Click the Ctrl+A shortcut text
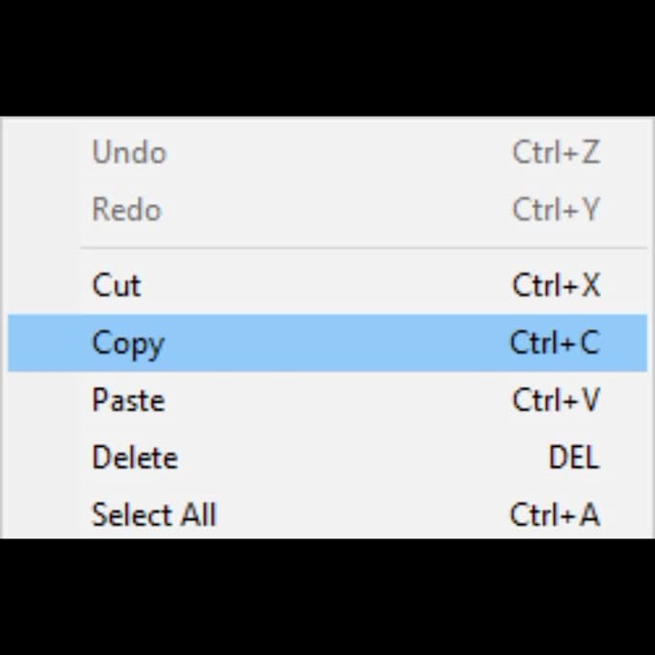The height and width of the screenshot is (655, 655). [x=555, y=514]
